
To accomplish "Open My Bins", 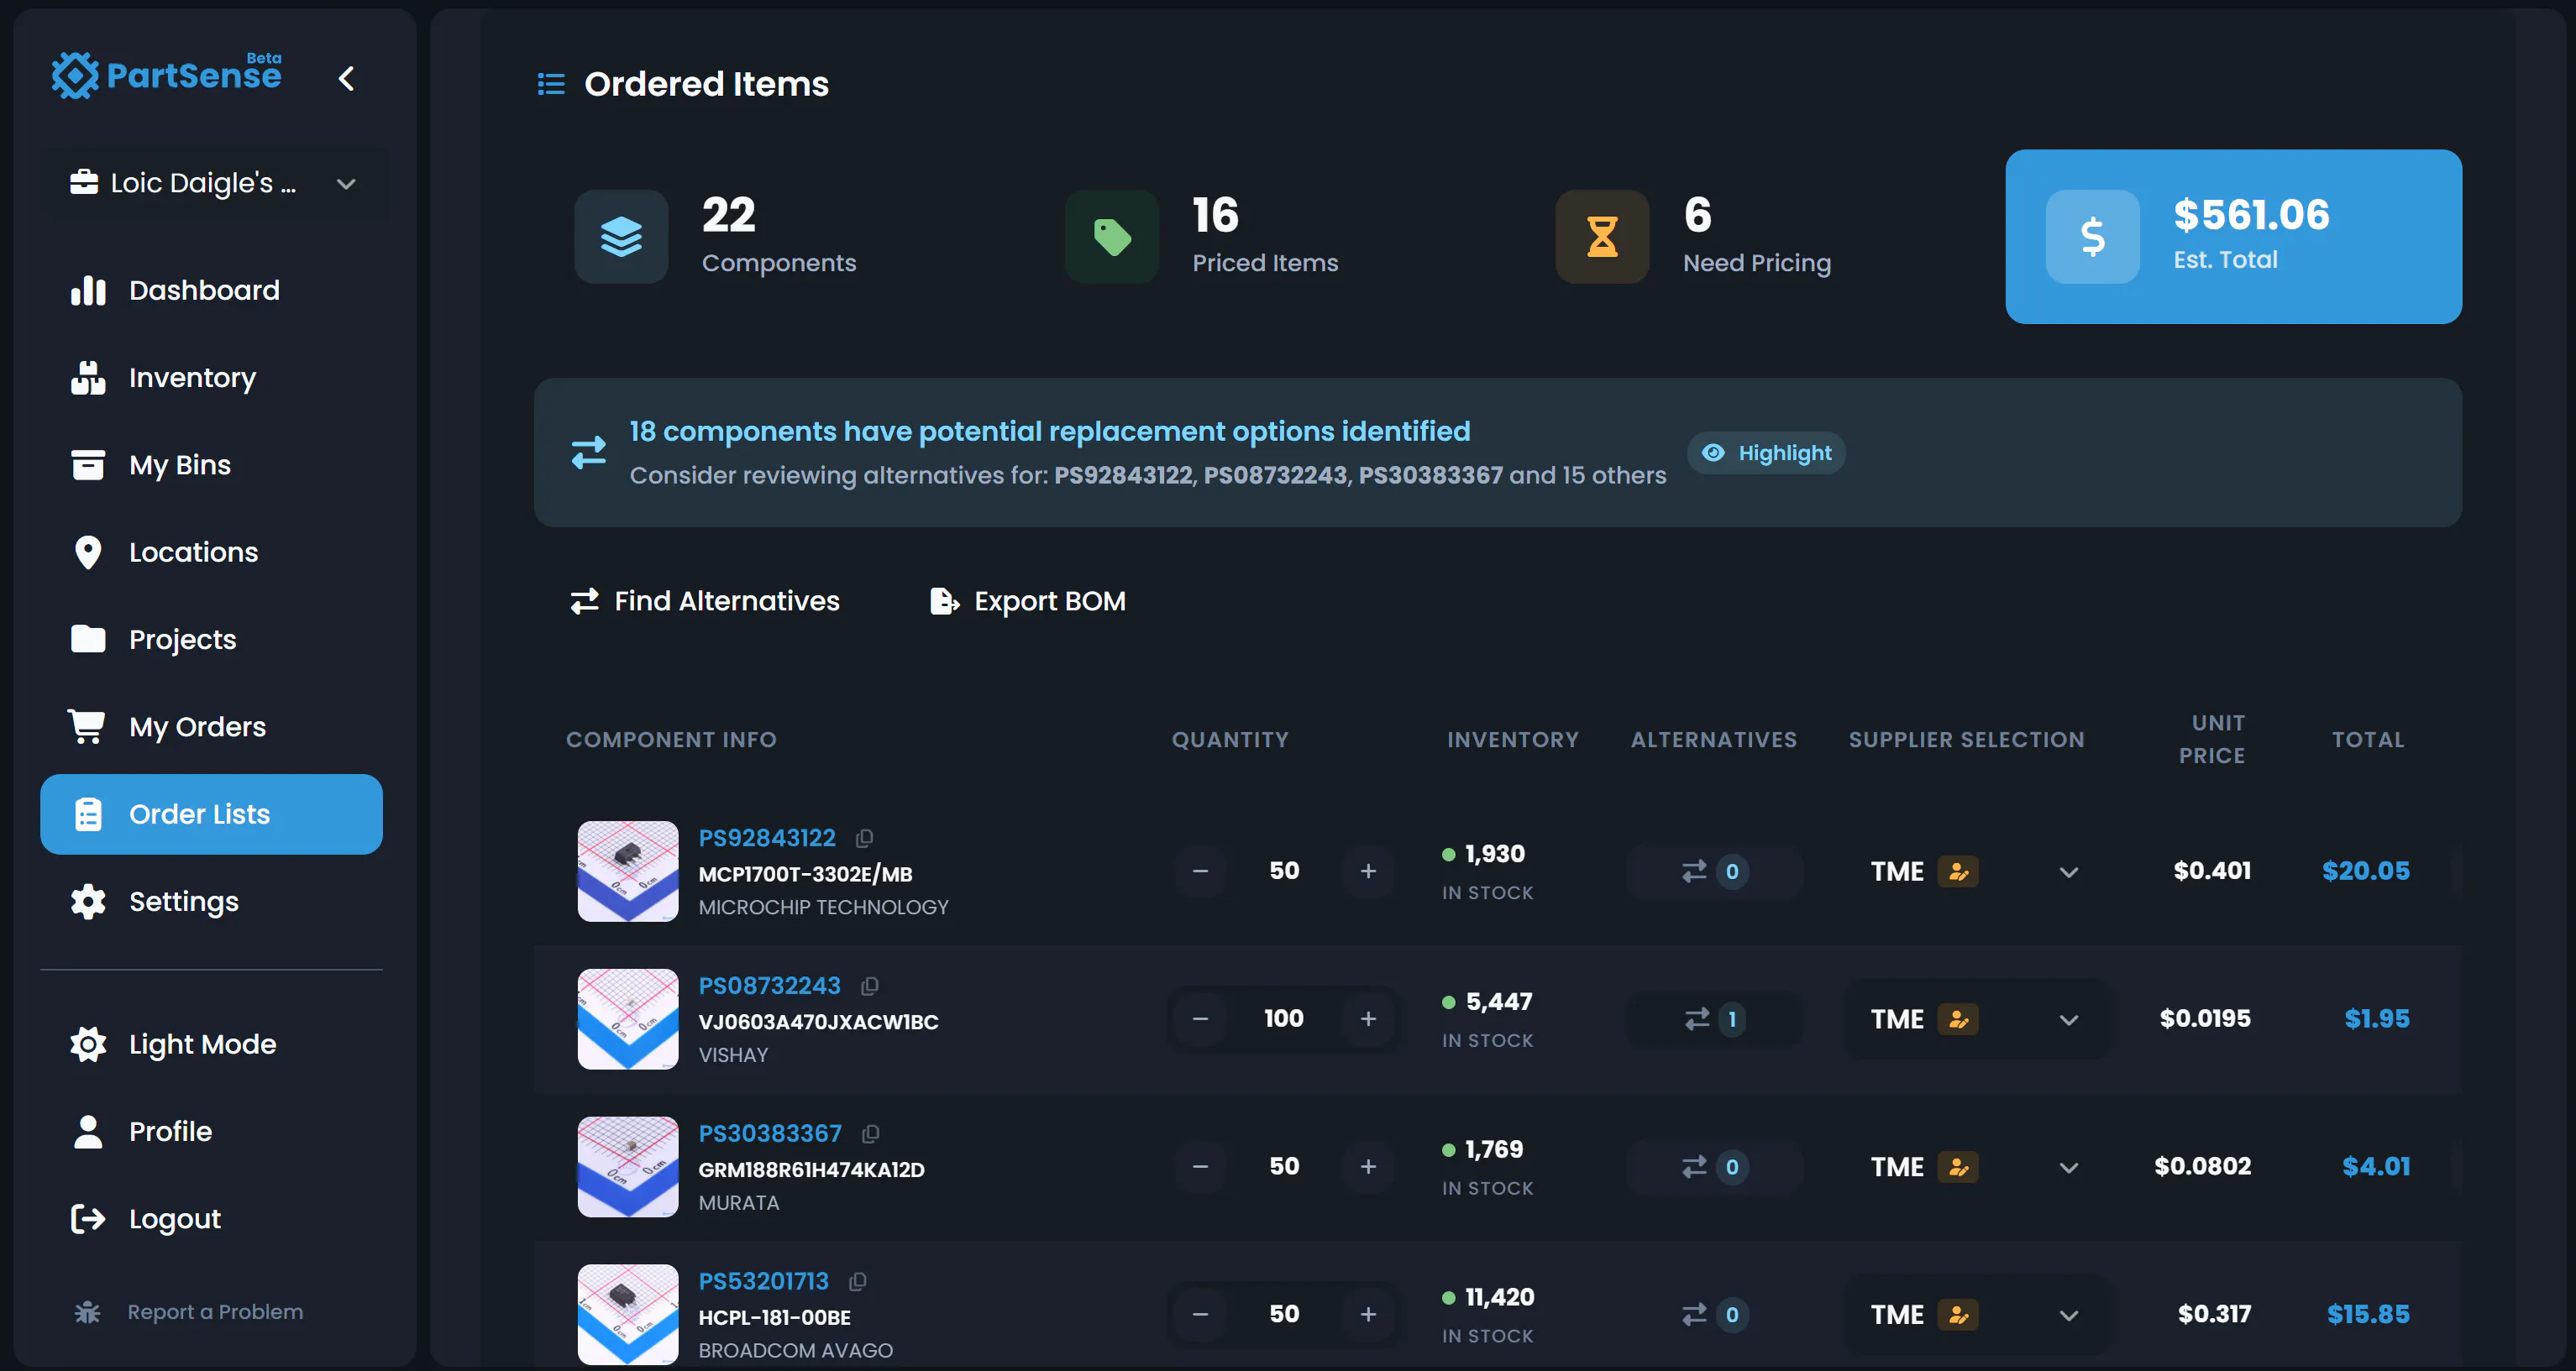I will pyautogui.click(x=211, y=464).
